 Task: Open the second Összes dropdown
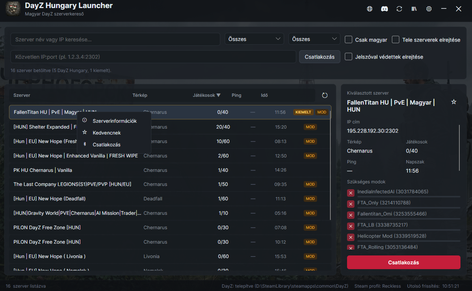(314, 39)
